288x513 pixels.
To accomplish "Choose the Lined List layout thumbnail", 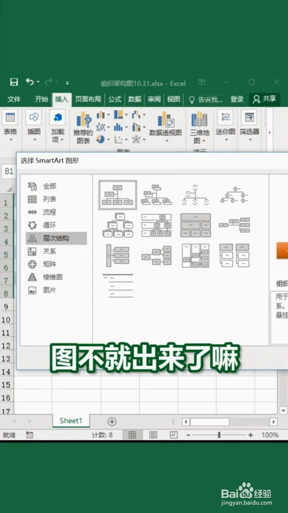I will click(x=118, y=285).
